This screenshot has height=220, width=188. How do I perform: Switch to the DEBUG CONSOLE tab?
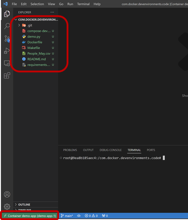110,150
